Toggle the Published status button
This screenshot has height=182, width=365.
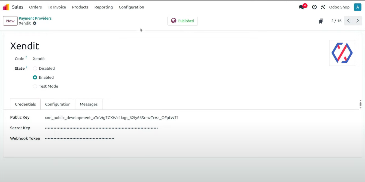coord(182,21)
